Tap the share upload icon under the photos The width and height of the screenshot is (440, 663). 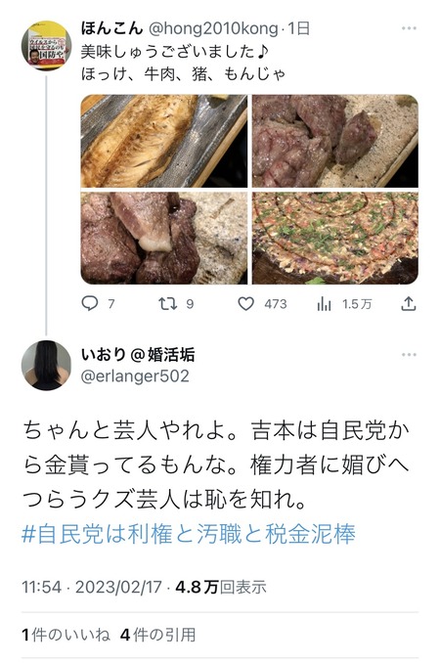pos(409,303)
